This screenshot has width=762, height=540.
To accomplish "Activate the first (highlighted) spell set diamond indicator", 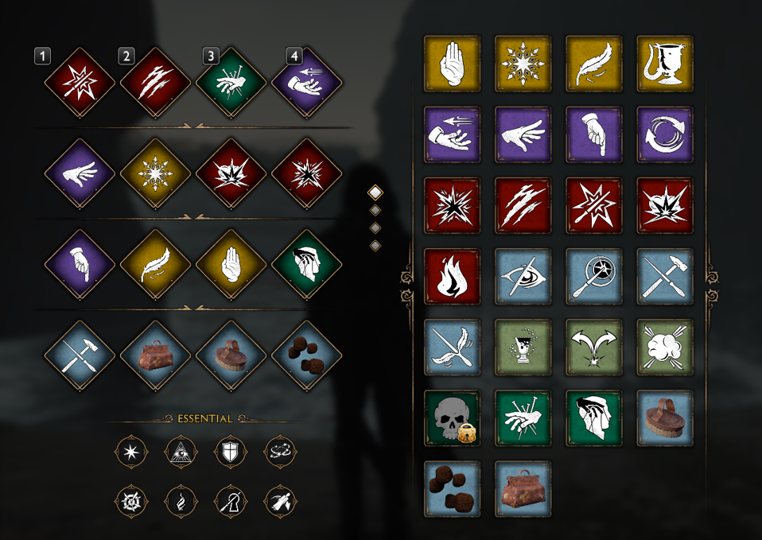I will (x=375, y=192).
